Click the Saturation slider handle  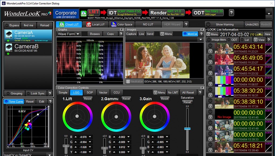(x=187, y=129)
